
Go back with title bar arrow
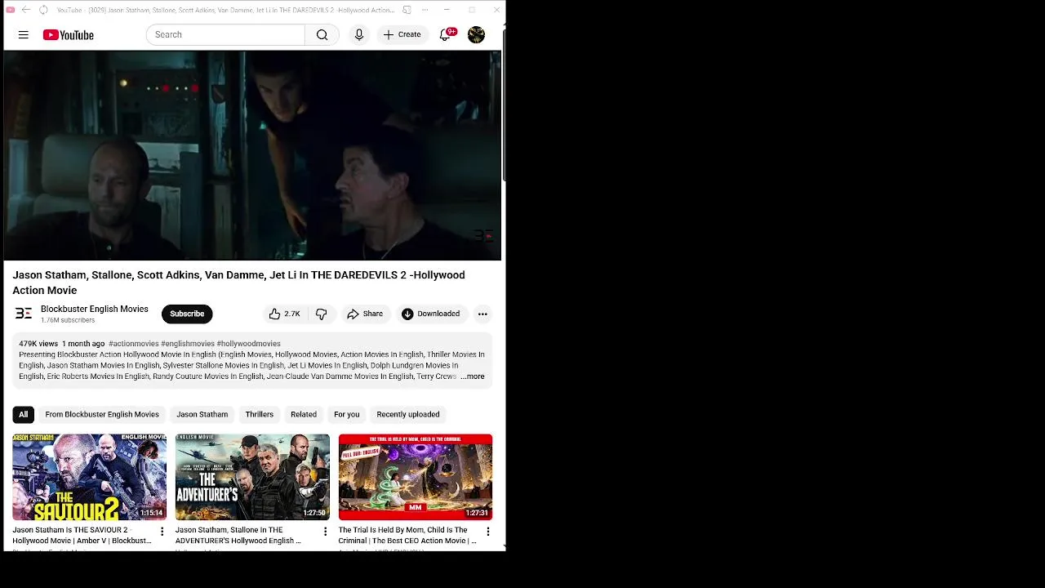[x=26, y=10]
